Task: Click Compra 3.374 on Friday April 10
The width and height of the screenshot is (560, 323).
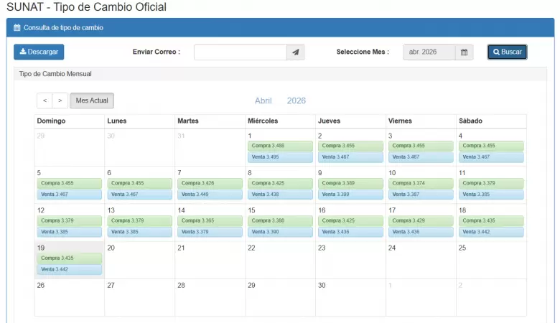Action: pos(421,183)
